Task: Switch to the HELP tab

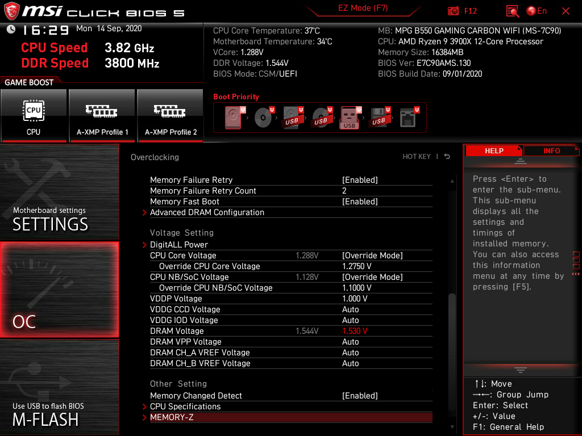Action: [x=494, y=150]
